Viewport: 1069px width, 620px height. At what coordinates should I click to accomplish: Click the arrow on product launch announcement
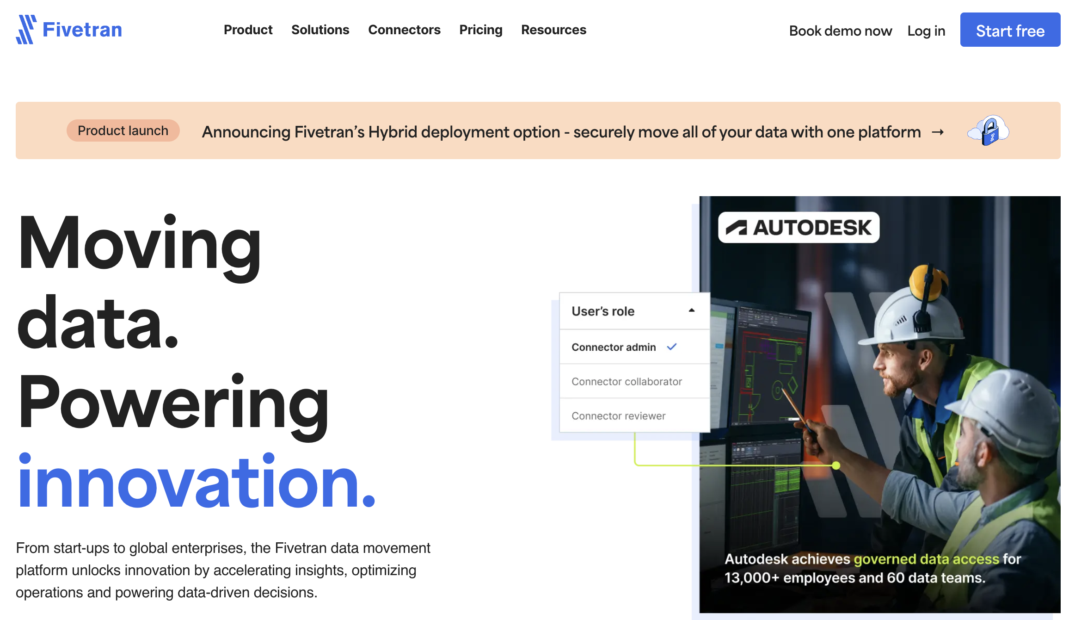click(x=940, y=131)
